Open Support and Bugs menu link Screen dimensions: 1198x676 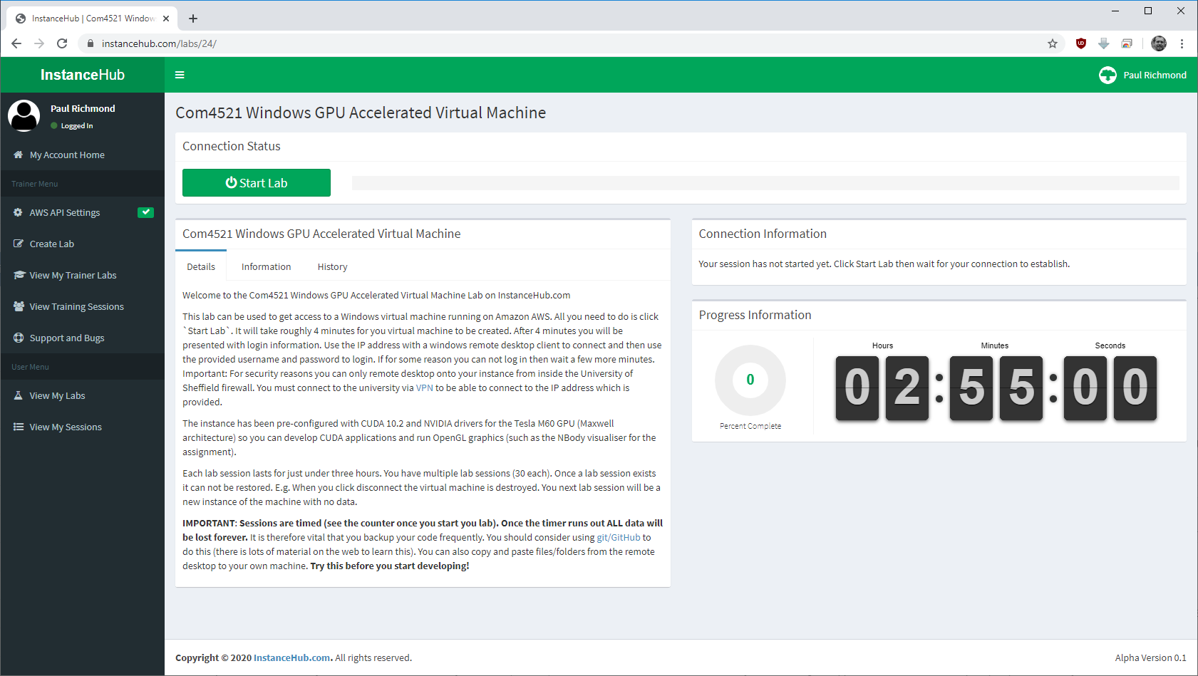83,338
